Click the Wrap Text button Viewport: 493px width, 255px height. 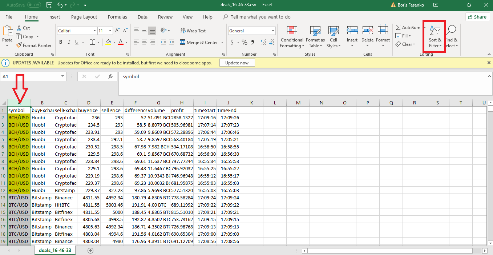pos(193,31)
